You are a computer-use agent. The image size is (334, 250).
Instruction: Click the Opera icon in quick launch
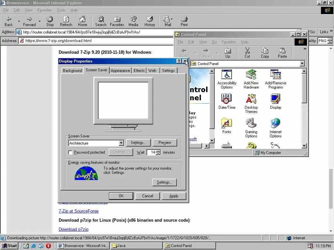[48, 246]
